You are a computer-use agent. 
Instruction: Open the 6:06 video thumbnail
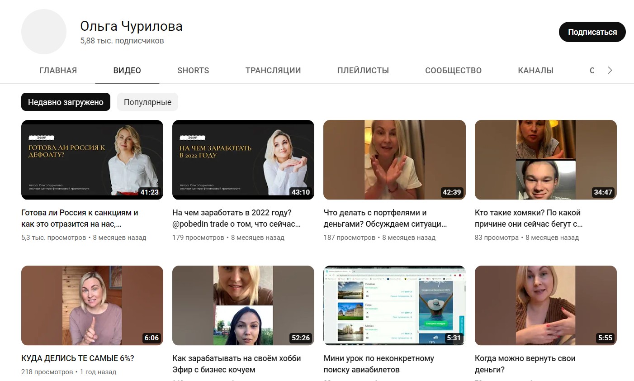click(x=92, y=305)
